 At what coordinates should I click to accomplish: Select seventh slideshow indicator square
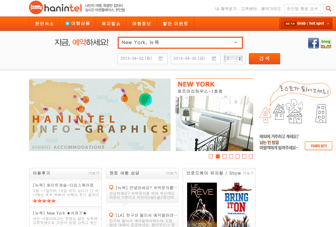click(251, 157)
